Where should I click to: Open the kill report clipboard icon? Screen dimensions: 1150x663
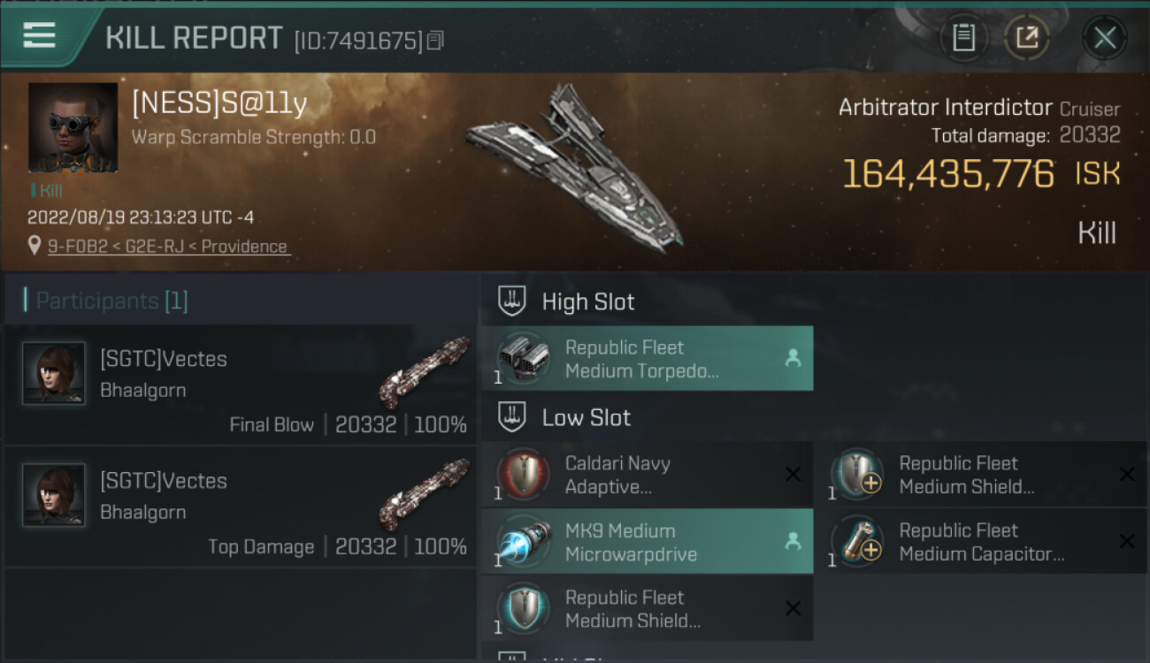pyautogui.click(x=963, y=38)
